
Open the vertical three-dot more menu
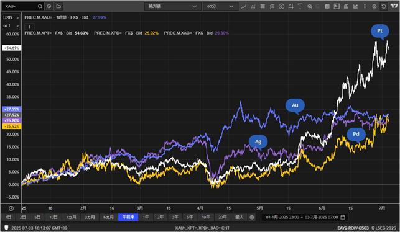point(365,7)
